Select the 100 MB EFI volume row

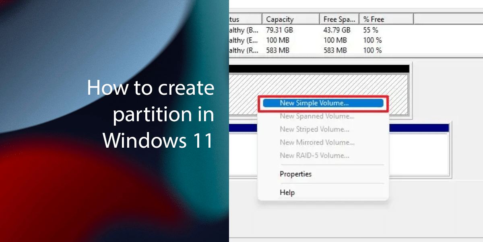pos(282,40)
